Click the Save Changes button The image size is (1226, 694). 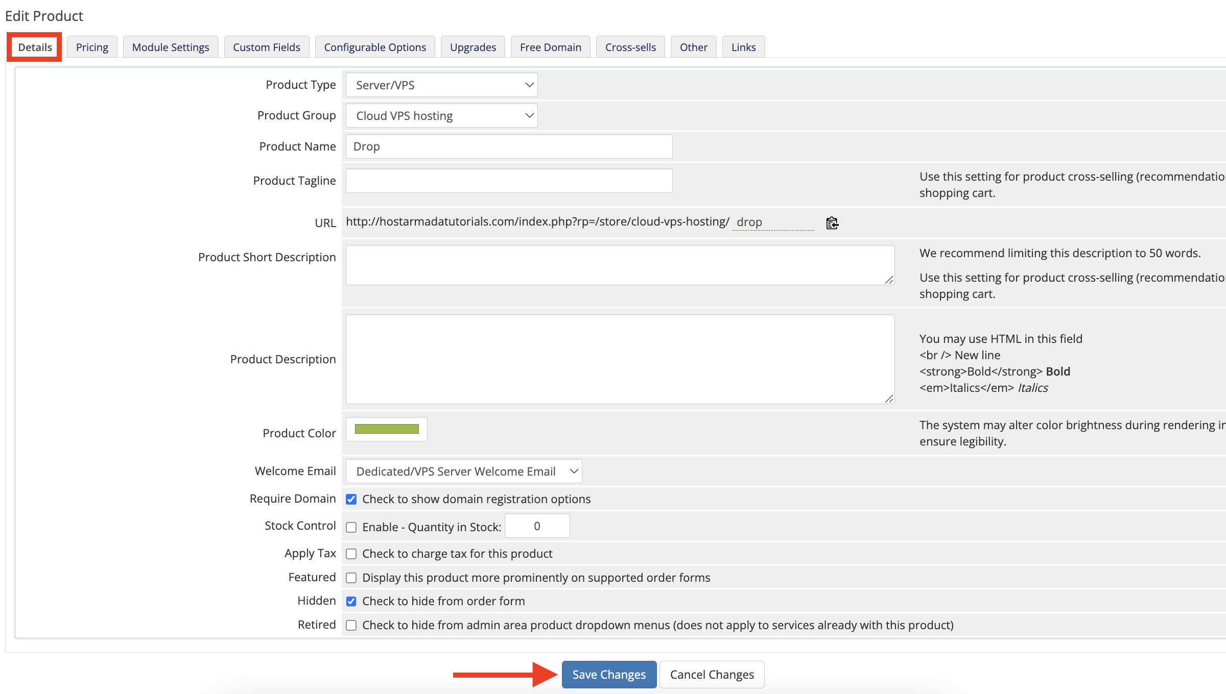click(609, 675)
